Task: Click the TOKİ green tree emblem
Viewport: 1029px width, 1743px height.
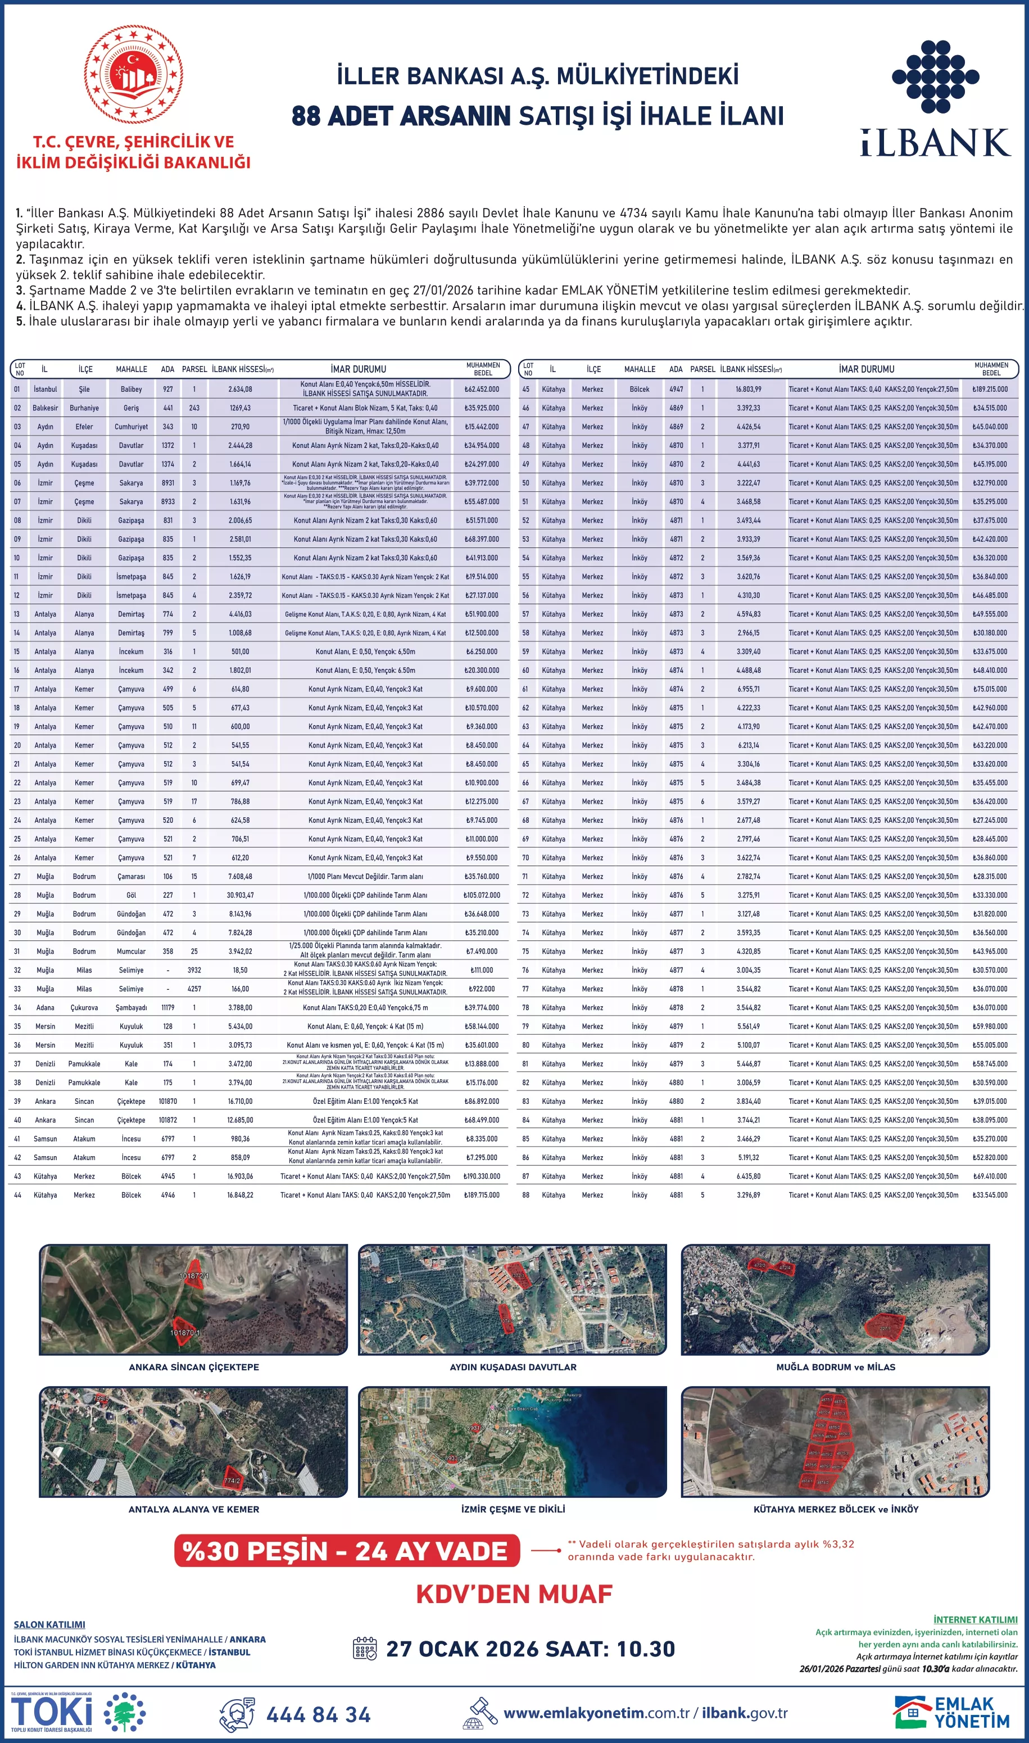Action: point(125,1712)
